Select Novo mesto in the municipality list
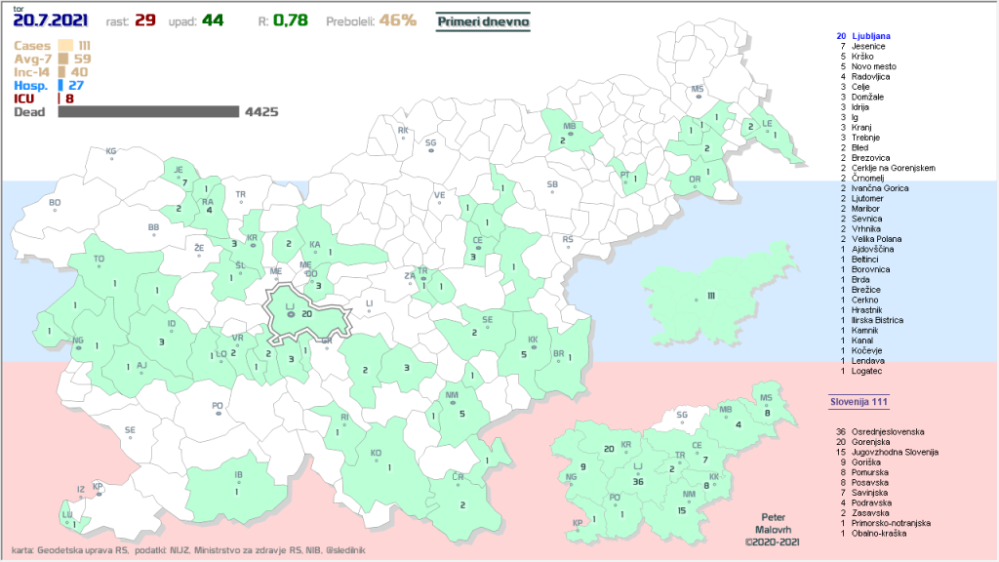 [874, 66]
